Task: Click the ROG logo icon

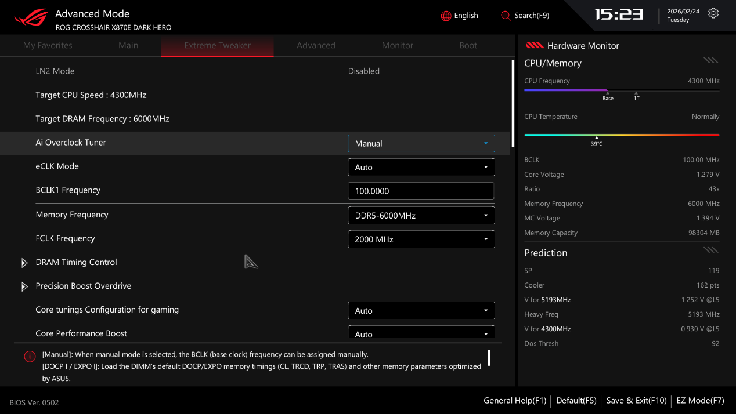Action: click(x=31, y=18)
